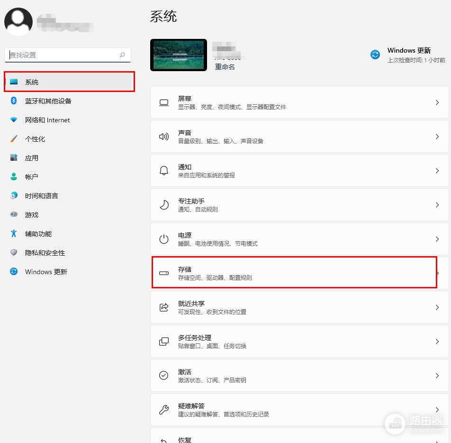Screen dimensions: 451x443
Task: Expand the 屏幕 display settings chevron
Action: tap(437, 102)
